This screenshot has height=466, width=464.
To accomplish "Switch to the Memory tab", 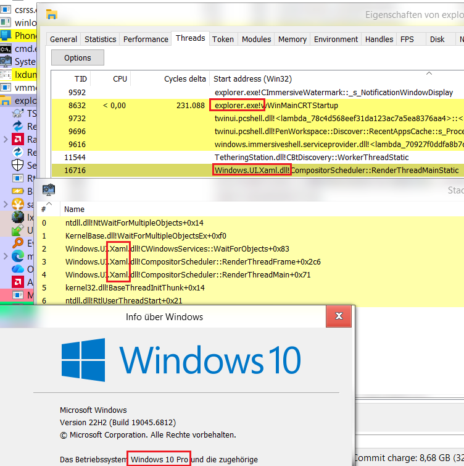I will pyautogui.click(x=292, y=39).
